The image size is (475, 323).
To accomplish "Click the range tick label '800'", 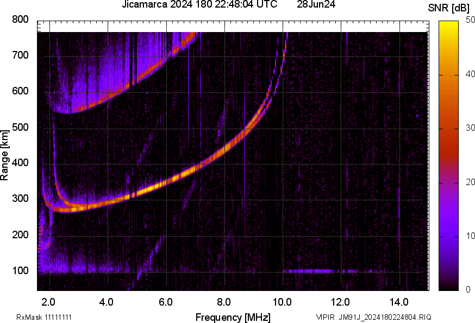I will point(20,20).
